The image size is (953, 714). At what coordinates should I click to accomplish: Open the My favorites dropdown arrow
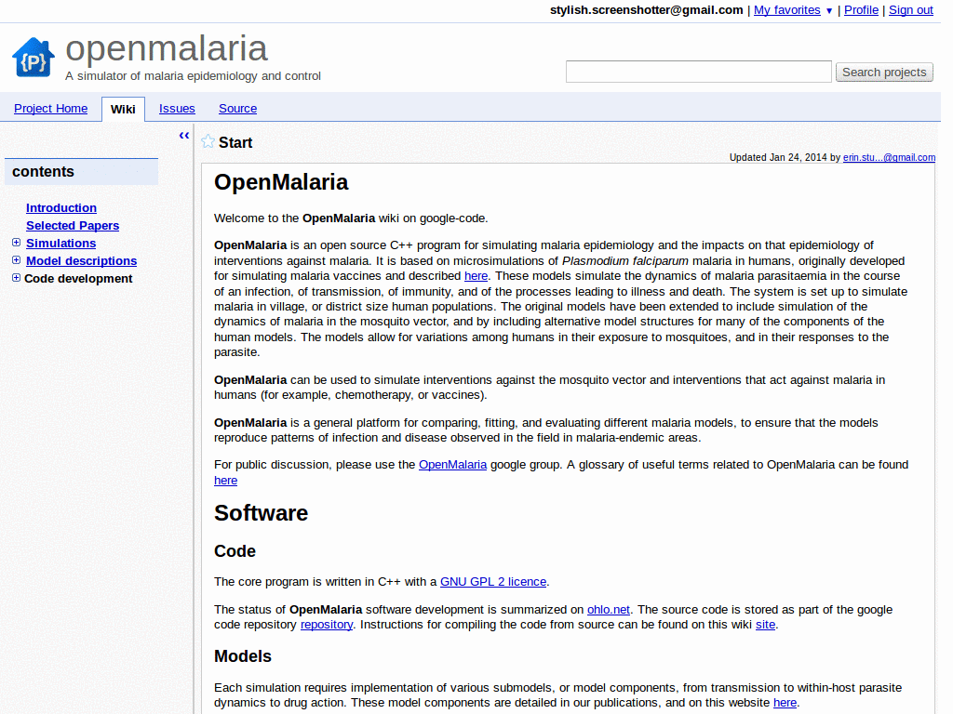point(828,11)
